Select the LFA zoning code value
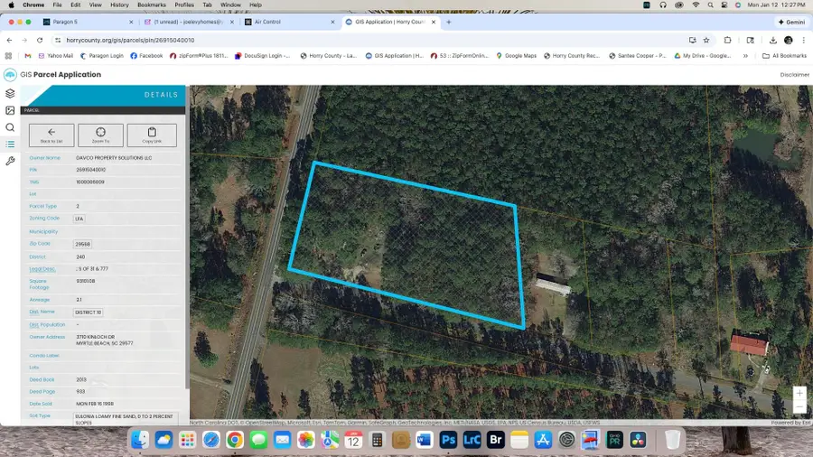Image resolution: width=813 pixels, height=457 pixels. 79,219
